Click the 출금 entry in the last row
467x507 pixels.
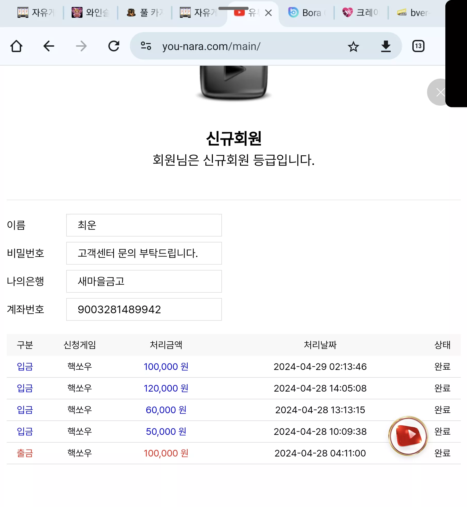(25, 453)
